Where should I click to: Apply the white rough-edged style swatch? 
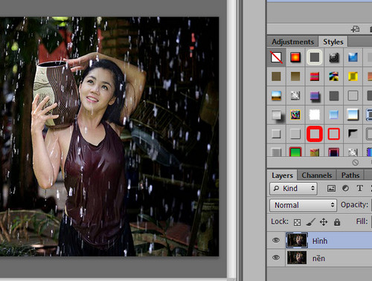(315, 114)
